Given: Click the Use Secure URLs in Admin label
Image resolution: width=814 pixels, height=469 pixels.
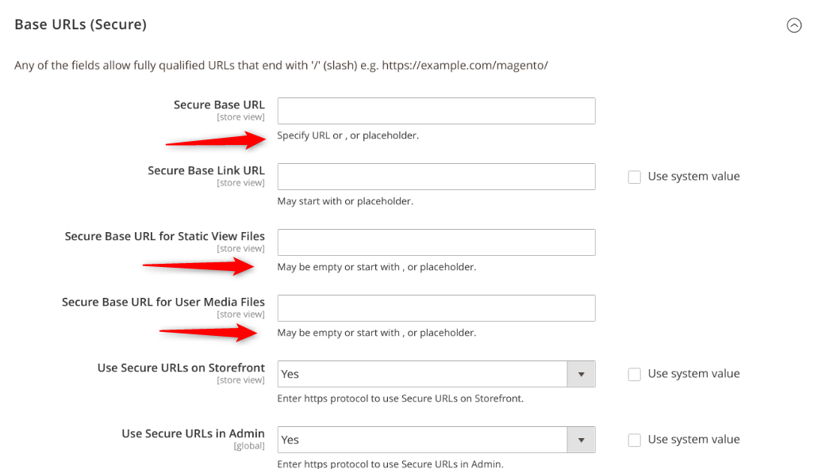Looking at the screenshot, I should point(193,434).
